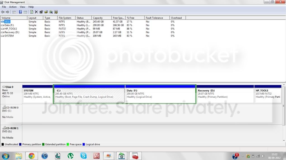The width and height of the screenshot is (286, 160).
Task: Click the blue Logical drive legend swatch
Action: coord(84,144)
